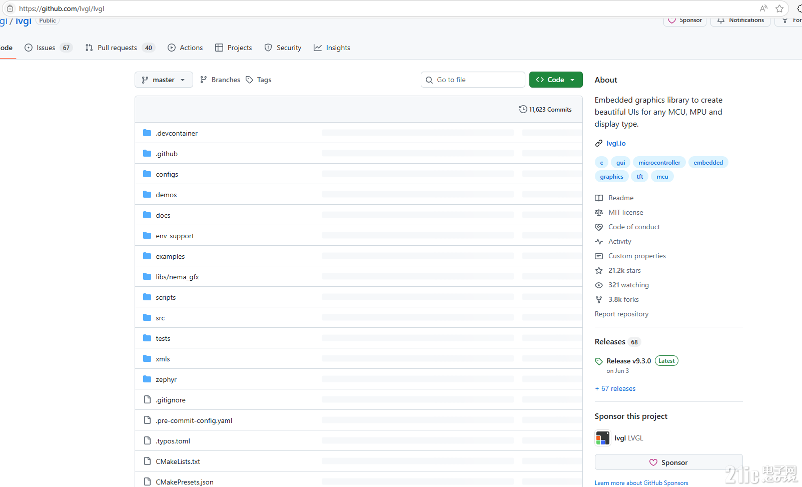
Task: Open the demos folder icon
Action: (147, 194)
